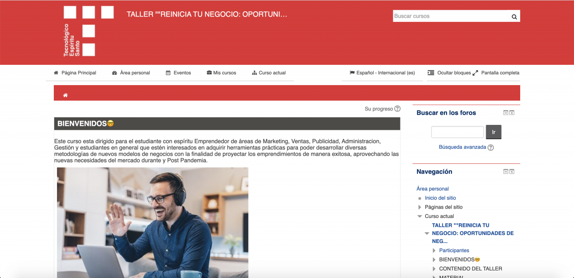Click inside the Buscar cursos input field

448,16
